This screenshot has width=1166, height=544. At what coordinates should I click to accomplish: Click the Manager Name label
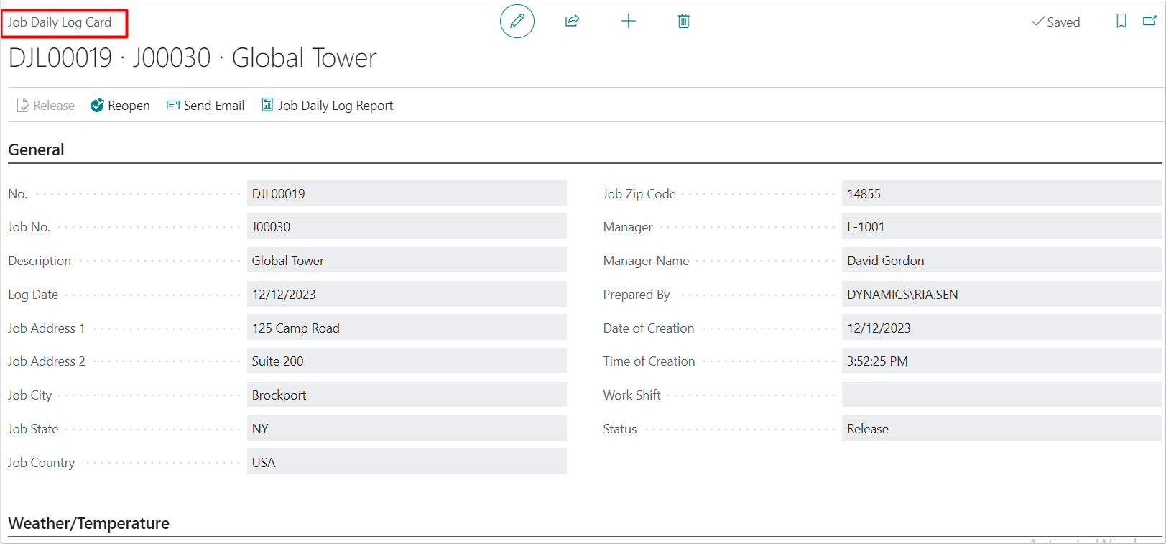[x=646, y=261]
